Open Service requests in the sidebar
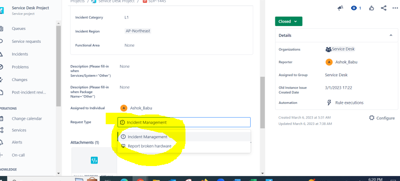This screenshot has width=400, height=181. pos(26,41)
